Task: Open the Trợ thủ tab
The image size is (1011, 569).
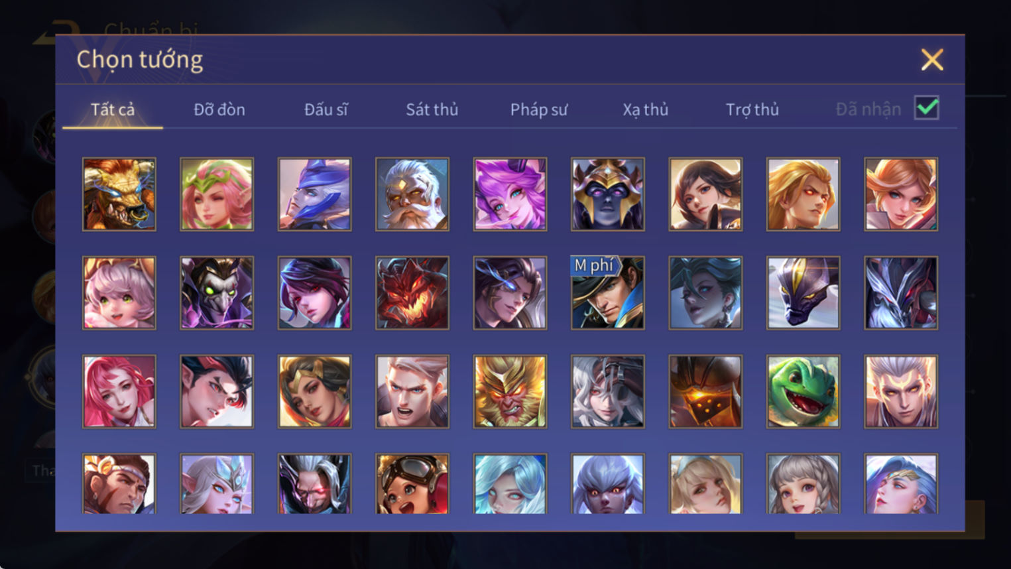Action: 752,109
